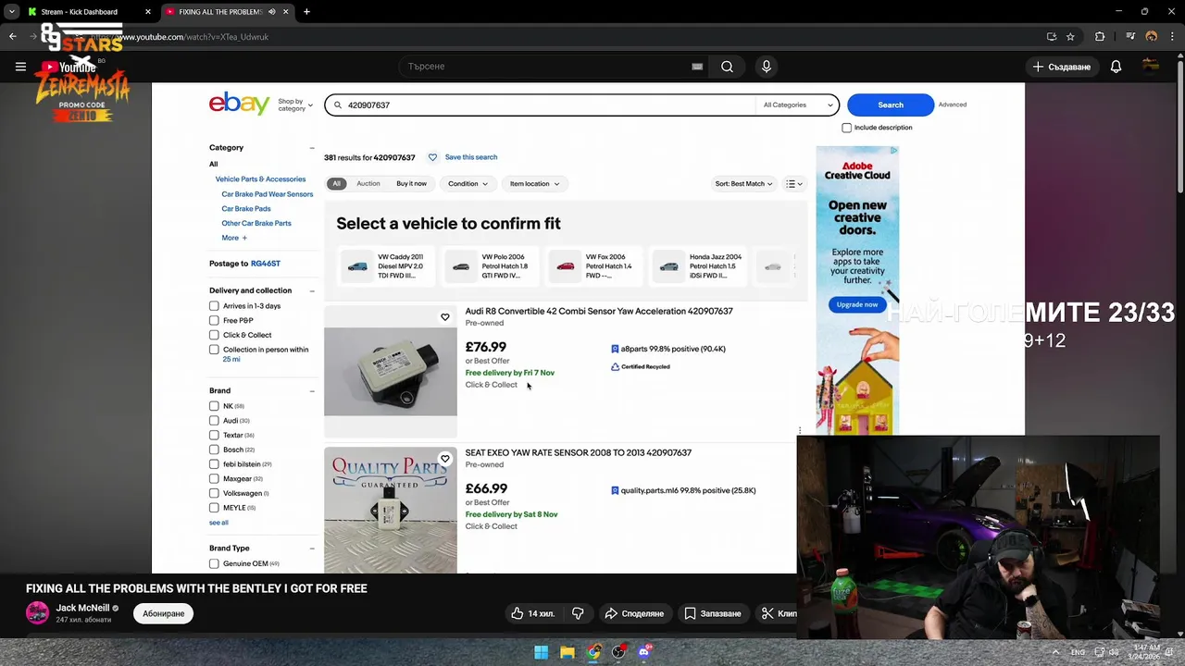Open OBS Studio from the taskbar
1185x666 pixels.
coord(618,652)
